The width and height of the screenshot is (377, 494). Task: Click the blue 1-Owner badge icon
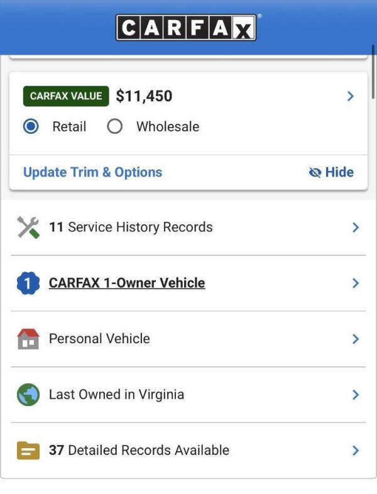pos(28,283)
